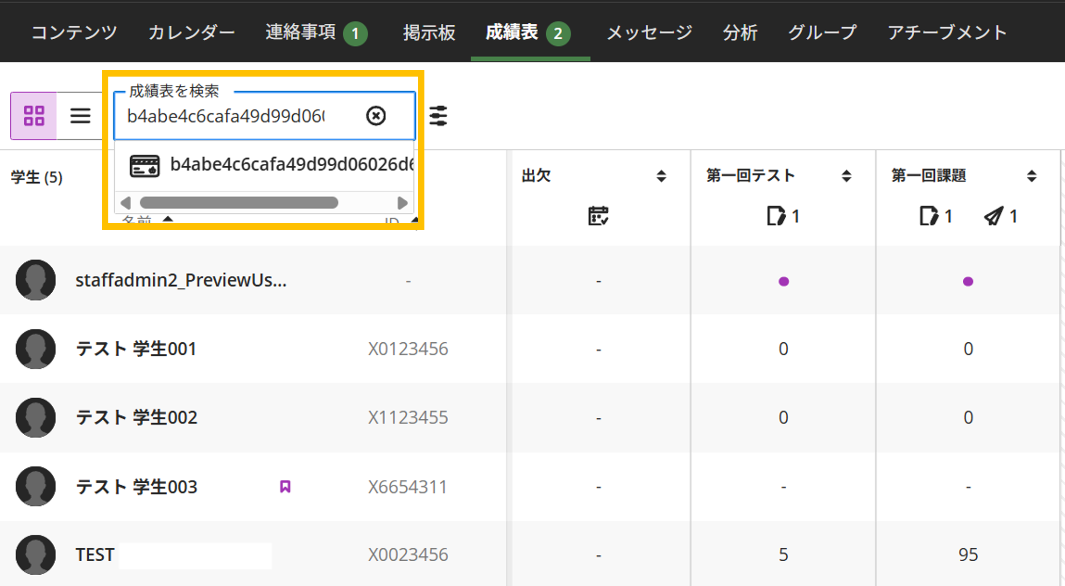Click the purple flag icon beside テスト 学生003
Screen dimensions: 1065x586
(285, 487)
